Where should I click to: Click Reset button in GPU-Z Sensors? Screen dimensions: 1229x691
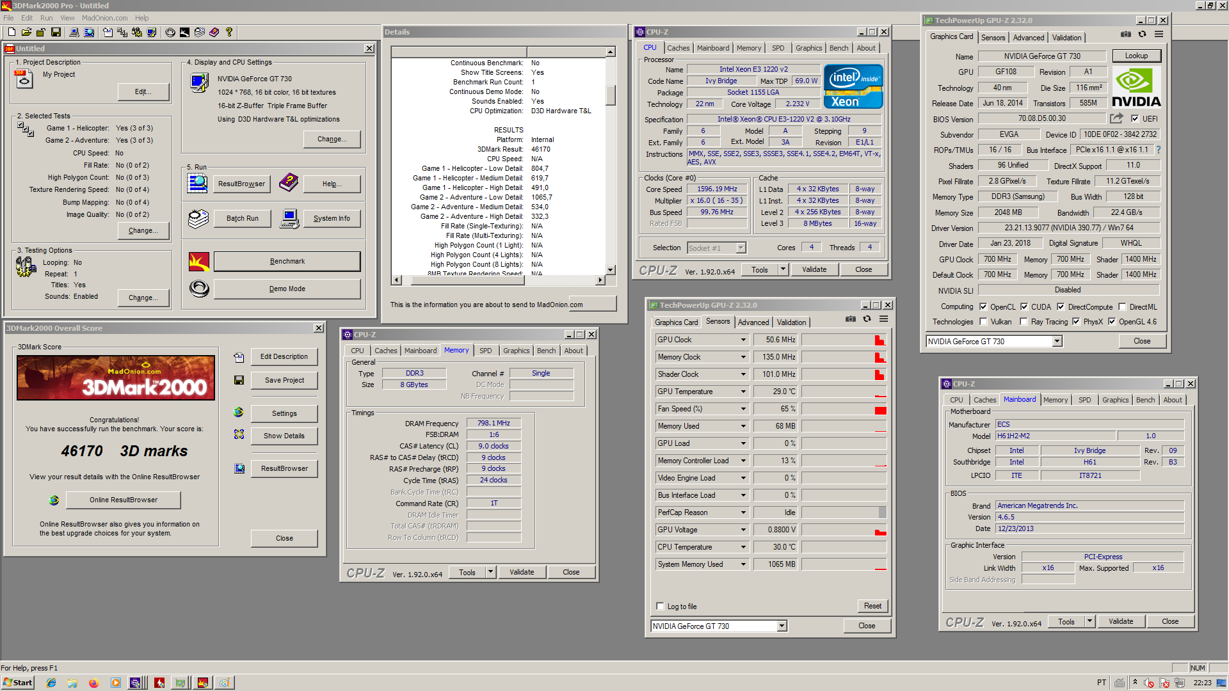click(x=872, y=606)
